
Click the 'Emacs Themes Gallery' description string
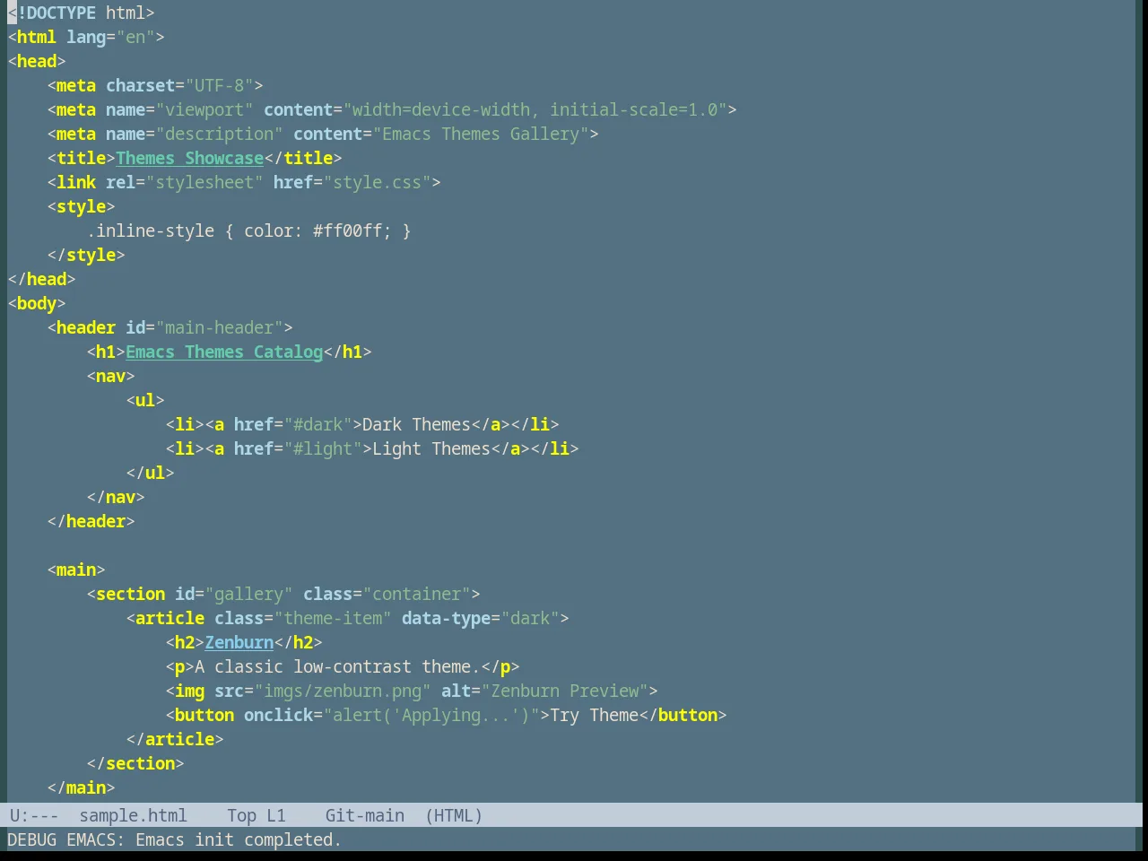point(481,134)
